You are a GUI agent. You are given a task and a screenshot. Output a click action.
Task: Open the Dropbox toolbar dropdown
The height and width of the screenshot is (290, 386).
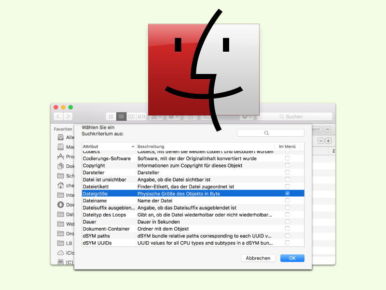click(x=247, y=116)
